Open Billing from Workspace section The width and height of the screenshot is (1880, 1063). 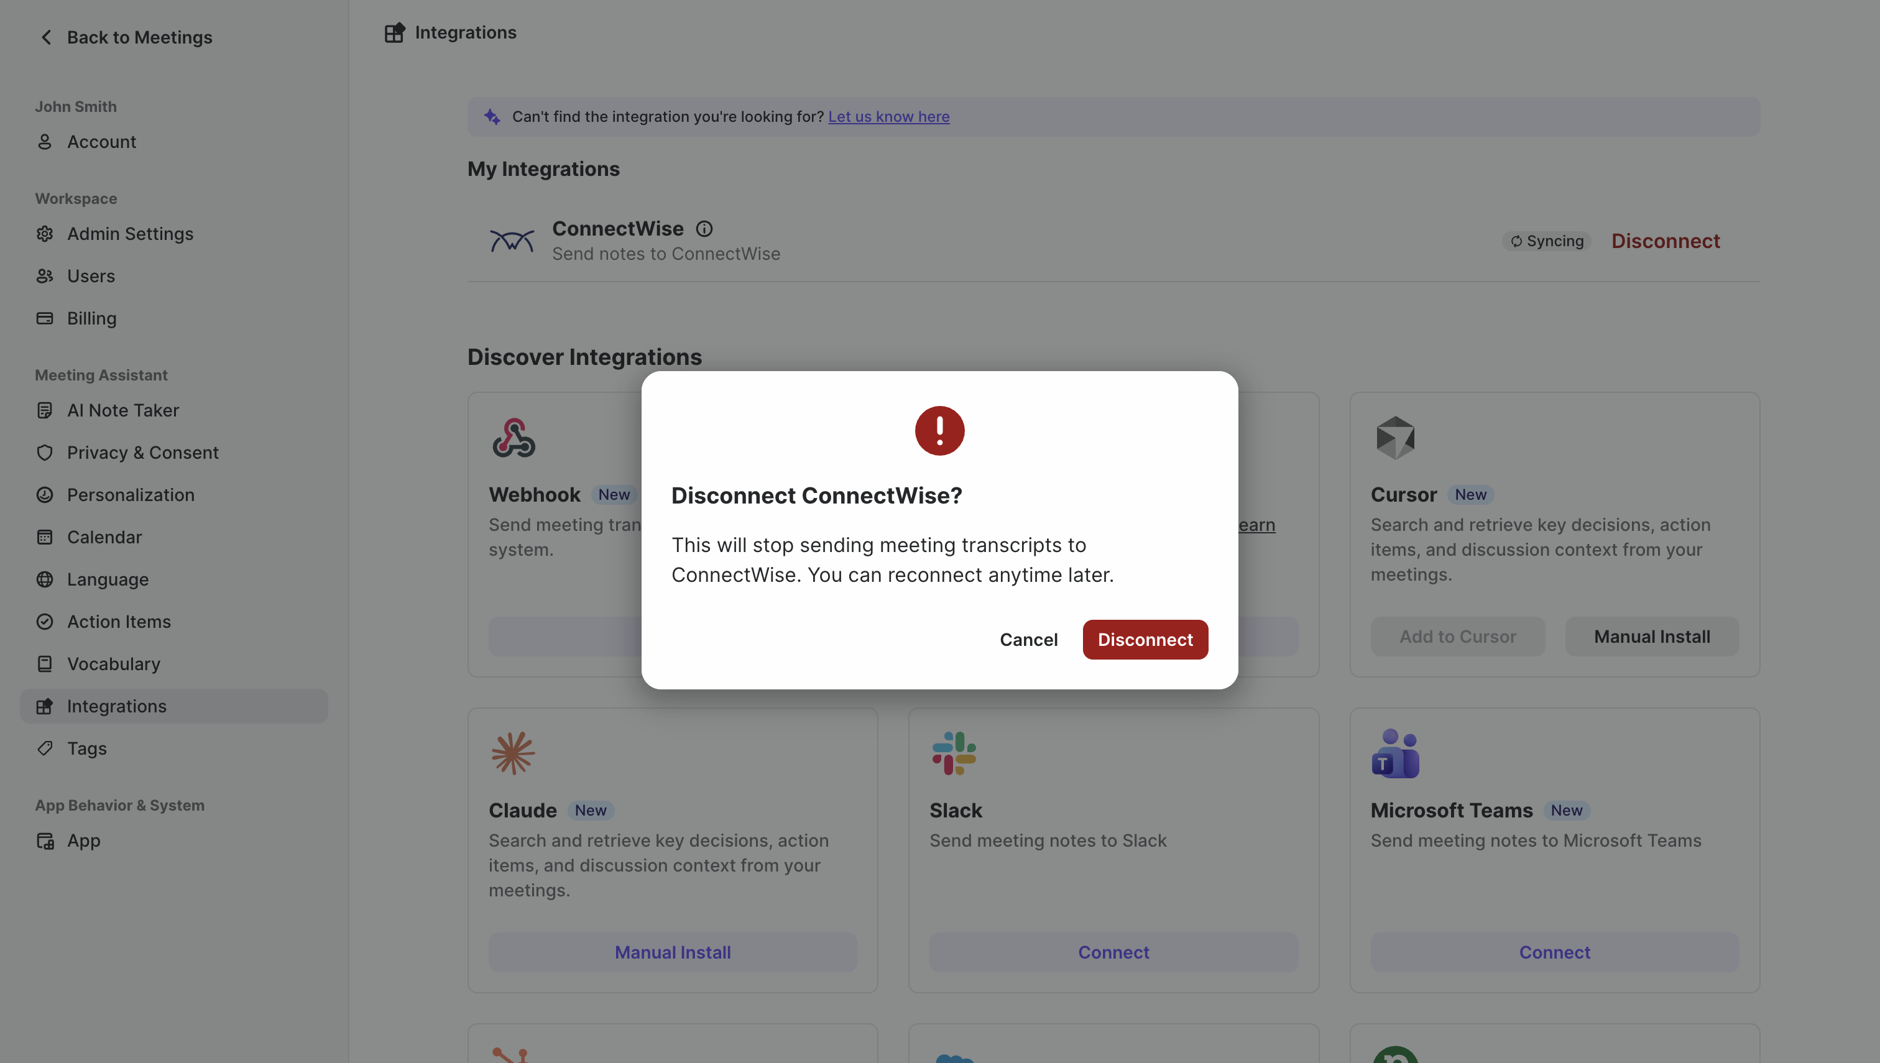(x=91, y=318)
